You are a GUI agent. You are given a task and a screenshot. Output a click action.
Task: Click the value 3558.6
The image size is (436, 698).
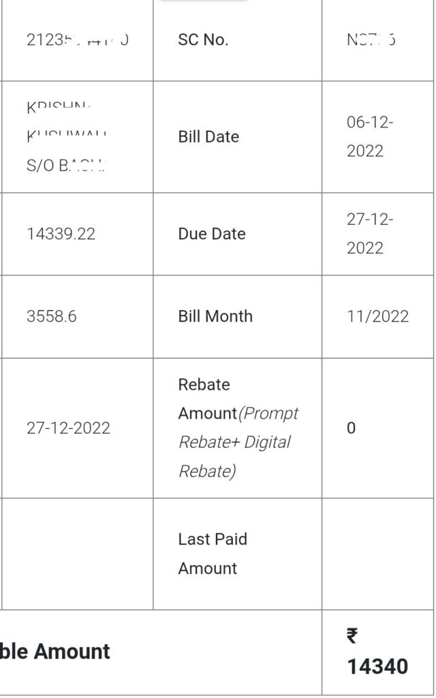click(x=51, y=316)
